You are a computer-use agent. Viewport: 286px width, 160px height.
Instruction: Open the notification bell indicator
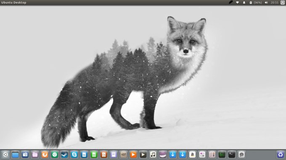point(244,3)
